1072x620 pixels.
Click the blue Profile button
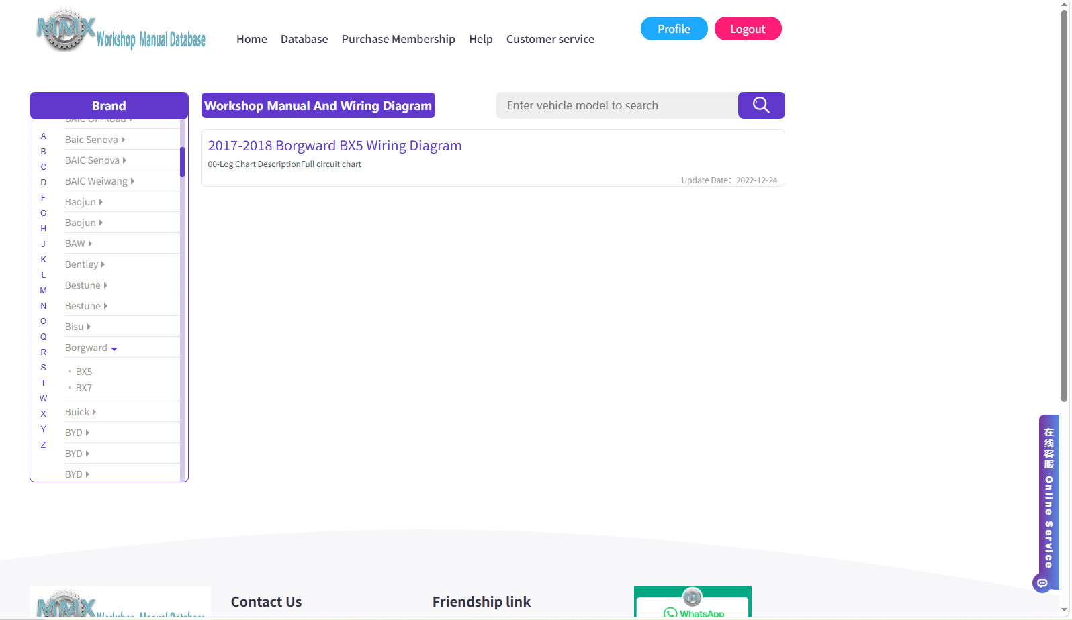[x=674, y=29]
